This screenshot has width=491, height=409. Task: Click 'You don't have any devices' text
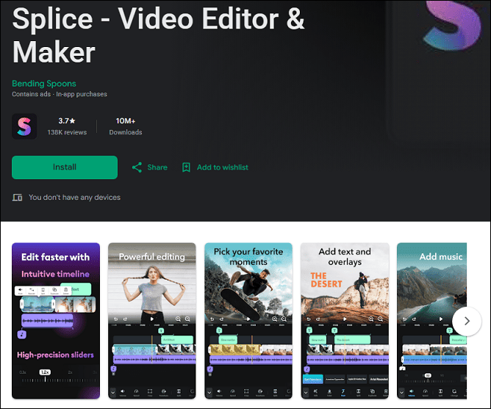pyautogui.click(x=74, y=198)
